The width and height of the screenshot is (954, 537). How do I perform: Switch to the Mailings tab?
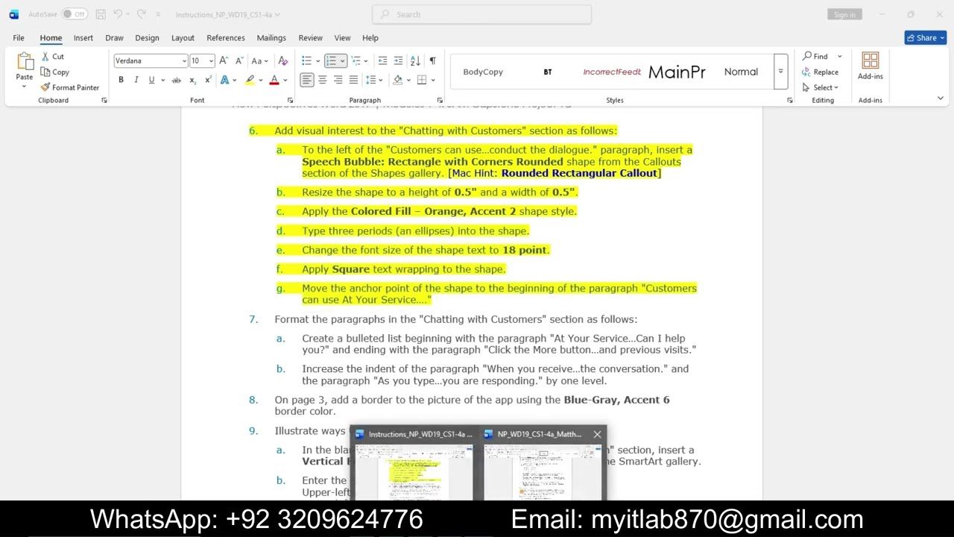[271, 37]
